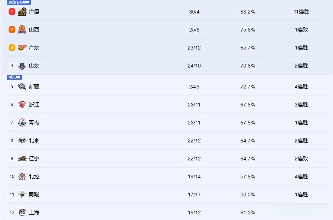Click the 广厦 team logo icon
This screenshot has width=333, height=220.
pyautogui.click(x=22, y=12)
